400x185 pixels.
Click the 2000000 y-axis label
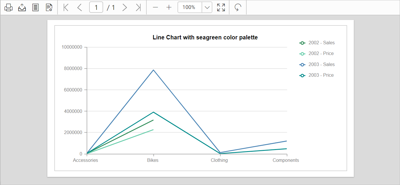(x=73, y=132)
